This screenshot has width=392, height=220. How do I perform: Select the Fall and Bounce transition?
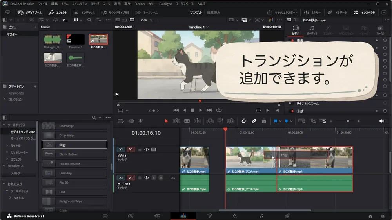[74, 164]
